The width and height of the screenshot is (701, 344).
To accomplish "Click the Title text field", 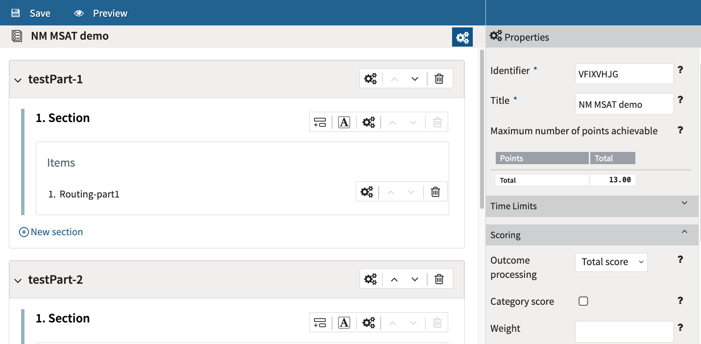I will 624,104.
